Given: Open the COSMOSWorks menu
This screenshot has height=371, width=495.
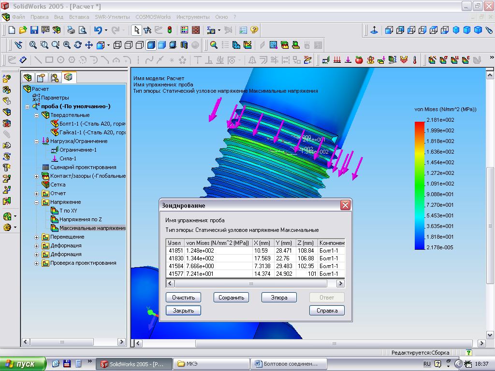Looking at the screenshot, I should tap(153, 17).
